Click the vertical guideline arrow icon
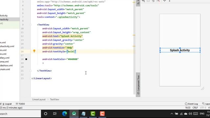This screenshot has height=118, width=210. click(169, 1)
